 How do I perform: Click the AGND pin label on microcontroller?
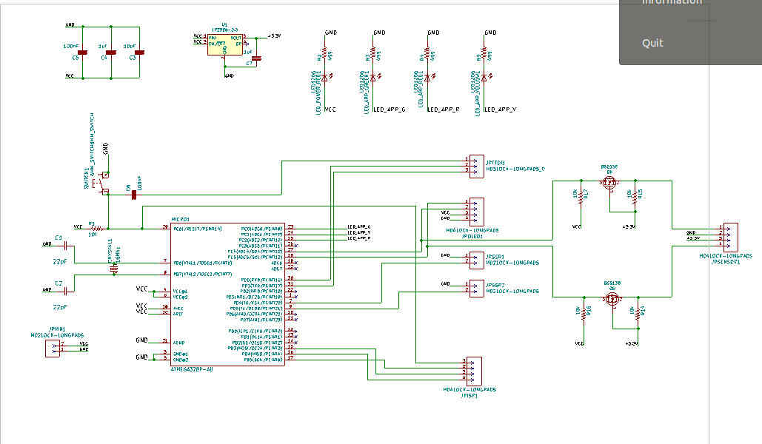click(179, 343)
